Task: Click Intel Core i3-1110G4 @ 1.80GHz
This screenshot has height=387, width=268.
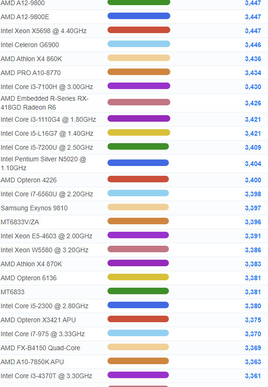Action: tap(48, 119)
